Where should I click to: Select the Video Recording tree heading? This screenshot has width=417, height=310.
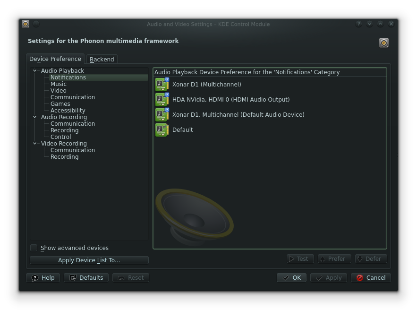tap(64, 144)
